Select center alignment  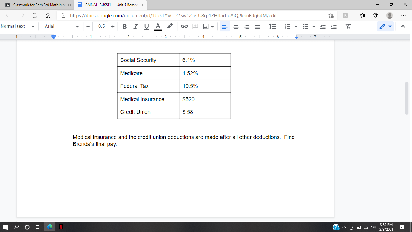point(236,27)
